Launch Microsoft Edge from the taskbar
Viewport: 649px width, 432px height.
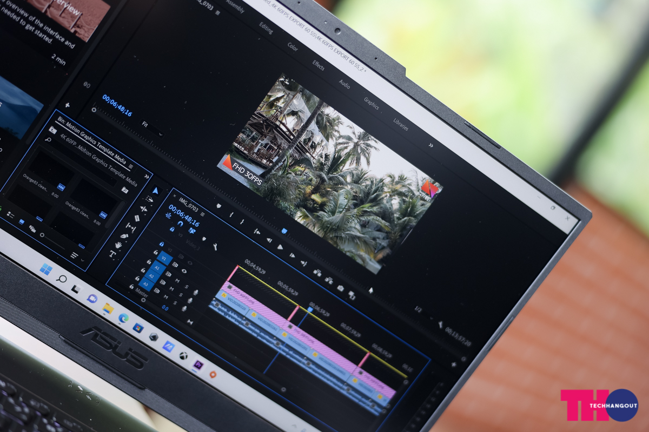coord(123,318)
